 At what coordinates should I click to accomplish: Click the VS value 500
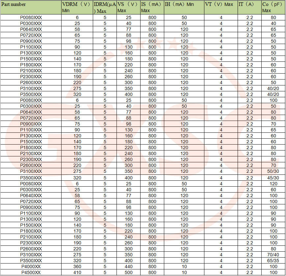point(129,272)
